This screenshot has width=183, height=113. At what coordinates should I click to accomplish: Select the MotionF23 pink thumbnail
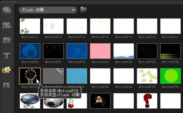coord(100,51)
